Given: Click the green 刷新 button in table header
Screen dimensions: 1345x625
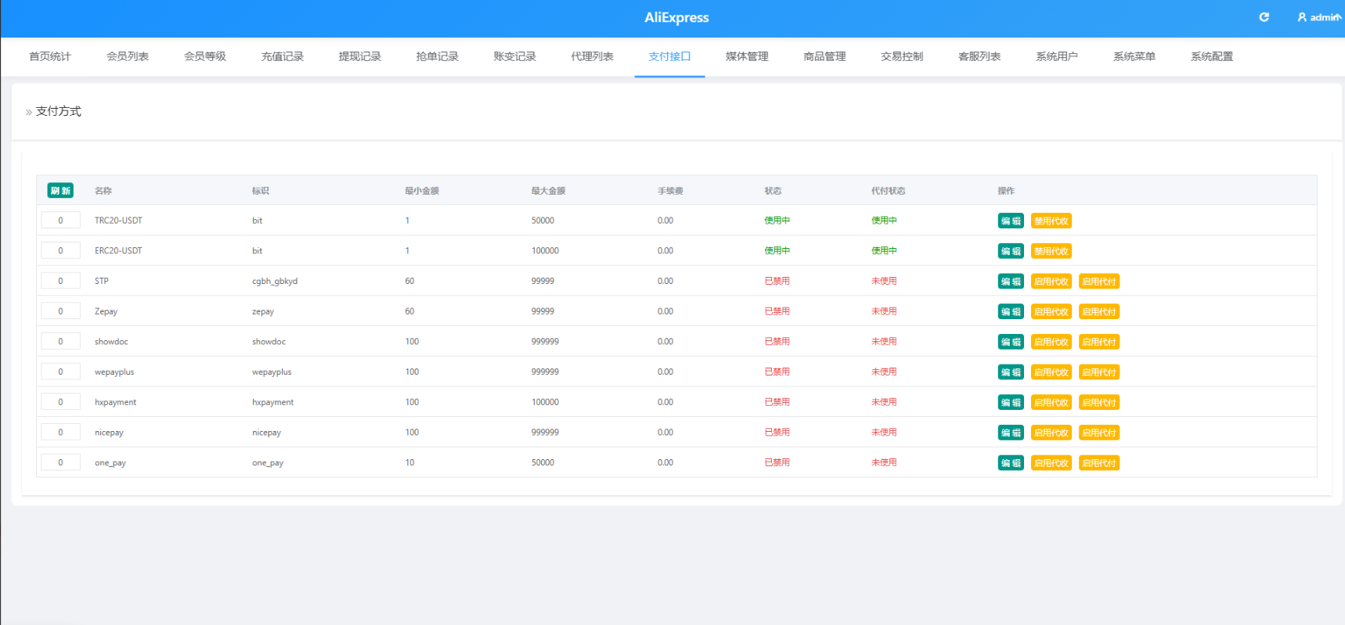Looking at the screenshot, I should tap(60, 190).
